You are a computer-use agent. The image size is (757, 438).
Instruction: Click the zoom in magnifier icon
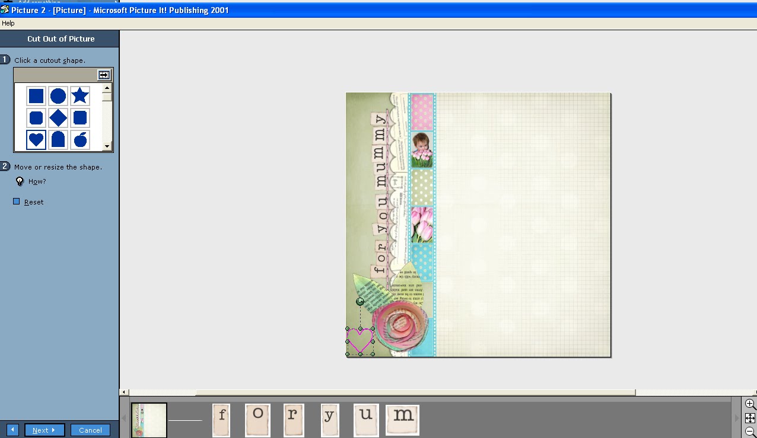click(750, 404)
